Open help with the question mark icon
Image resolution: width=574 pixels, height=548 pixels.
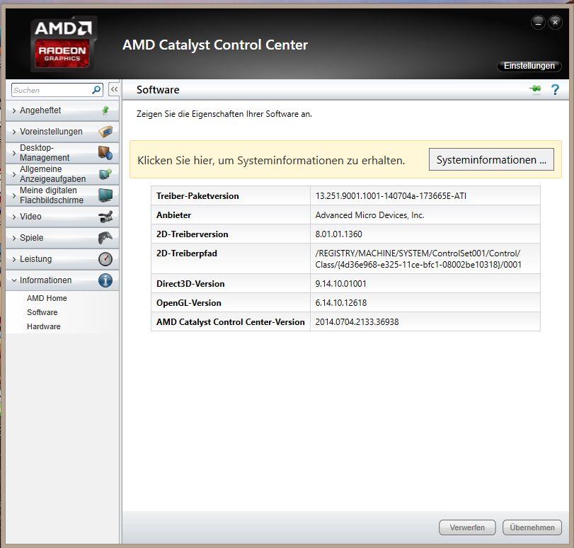pyautogui.click(x=555, y=90)
